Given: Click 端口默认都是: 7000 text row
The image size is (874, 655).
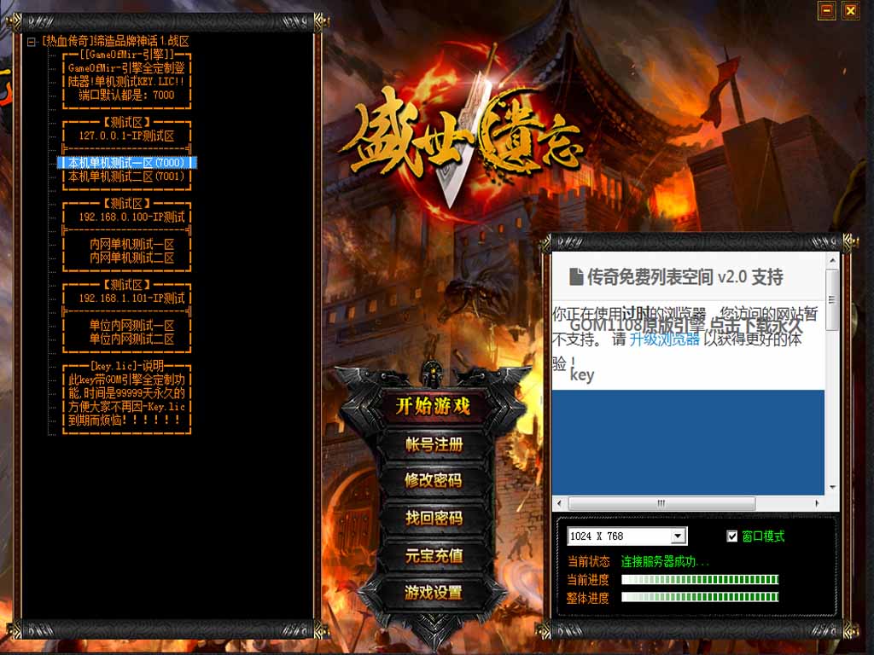Looking at the screenshot, I should [127, 96].
